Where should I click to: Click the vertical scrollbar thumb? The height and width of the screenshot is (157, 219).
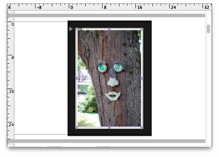[208, 29]
